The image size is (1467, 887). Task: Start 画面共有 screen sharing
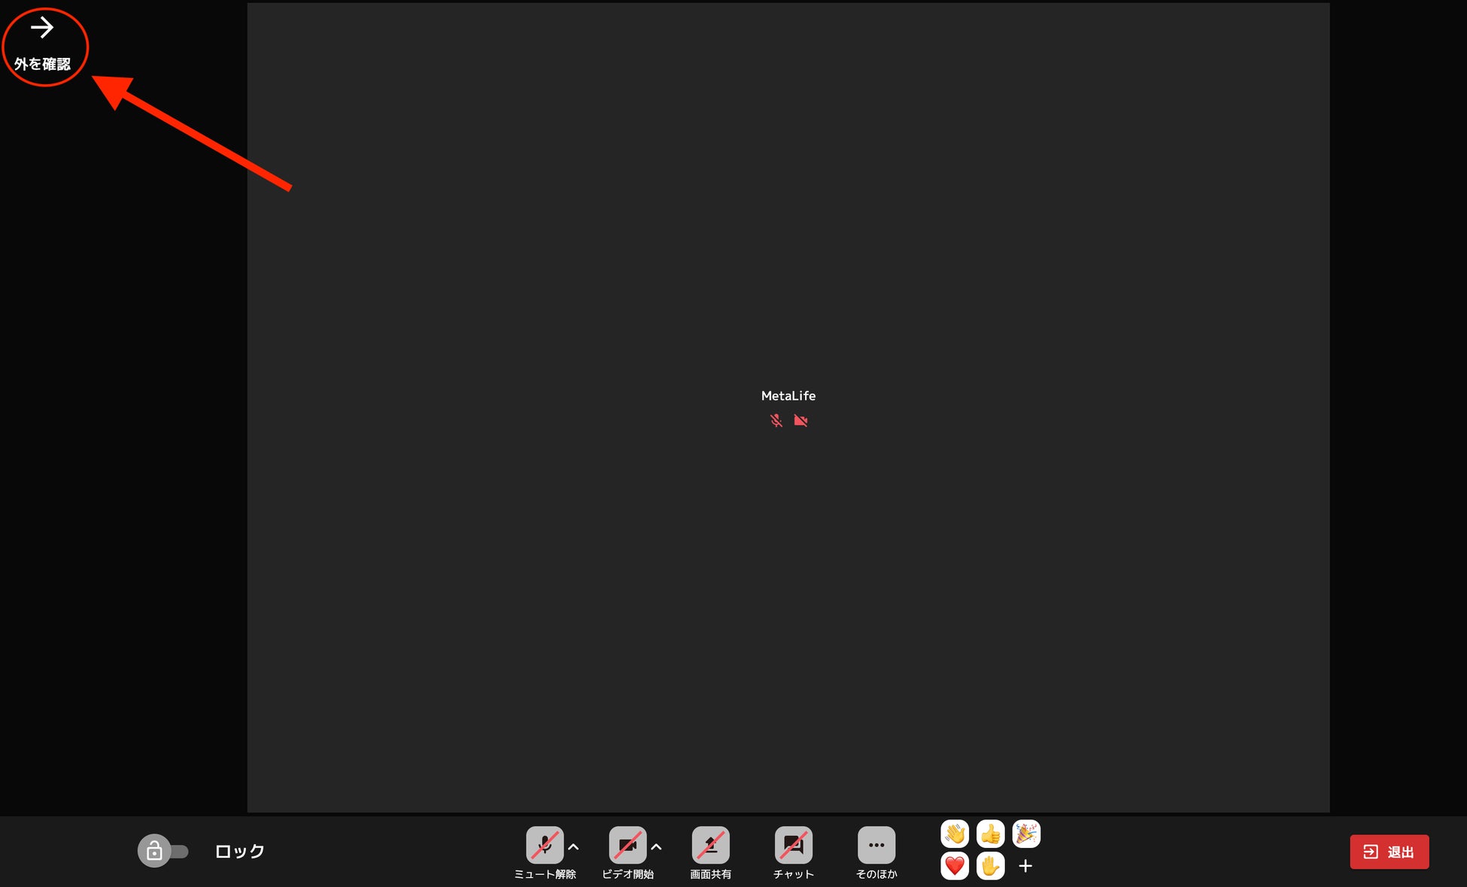pyautogui.click(x=710, y=845)
